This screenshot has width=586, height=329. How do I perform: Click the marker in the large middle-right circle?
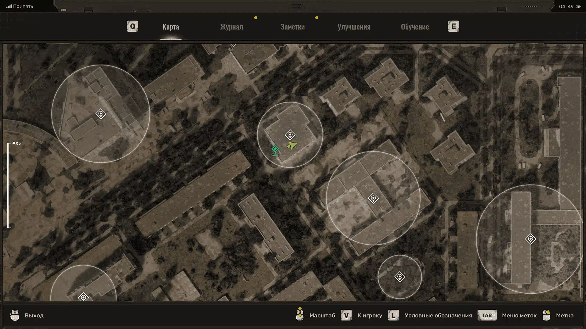click(x=373, y=198)
